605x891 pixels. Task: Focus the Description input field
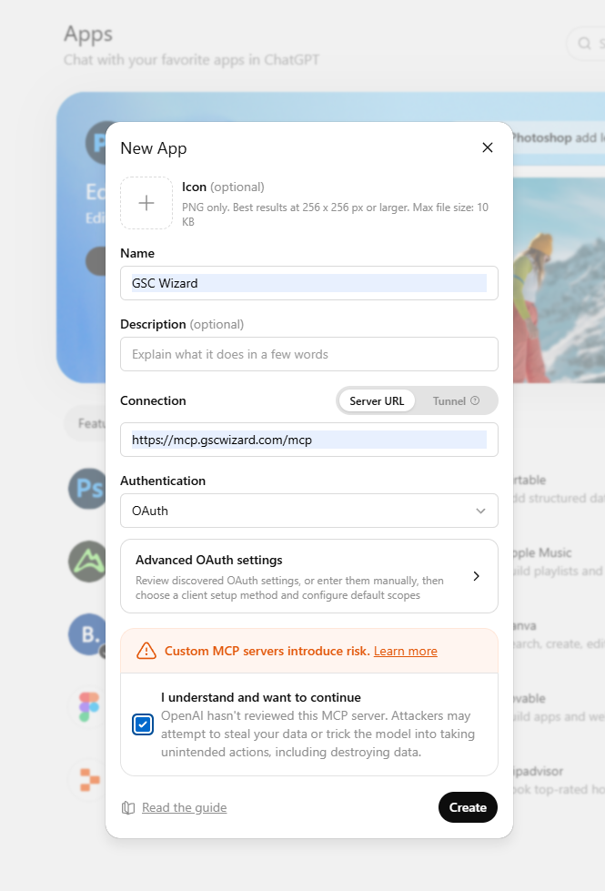[x=309, y=354]
